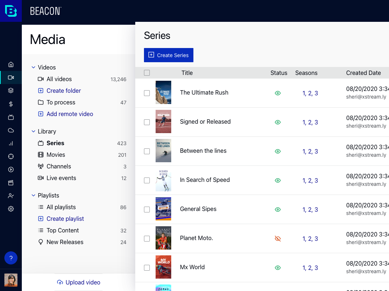Open the dollar sign monetization icon

(11, 104)
